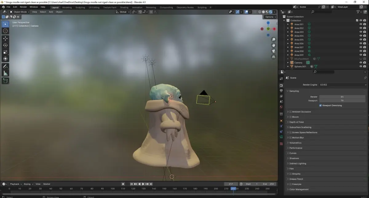The image size is (369, 198).
Task: Toggle Viewport Denoising checkbox
Action: coord(320,105)
